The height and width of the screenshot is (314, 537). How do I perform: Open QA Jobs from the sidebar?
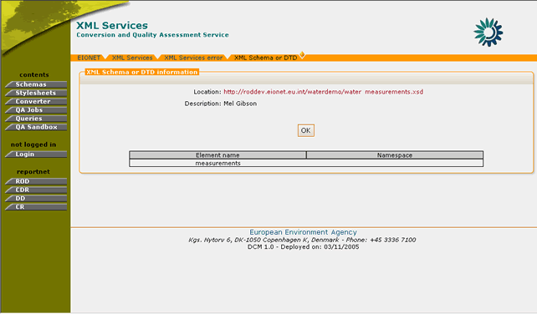[36, 110]
